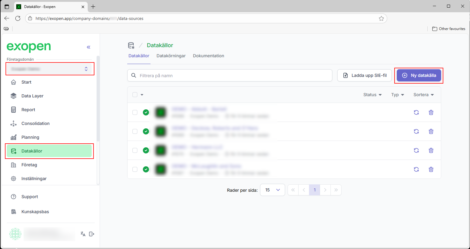
Task: Click the language translate icon
Action: tap(83, 234)
